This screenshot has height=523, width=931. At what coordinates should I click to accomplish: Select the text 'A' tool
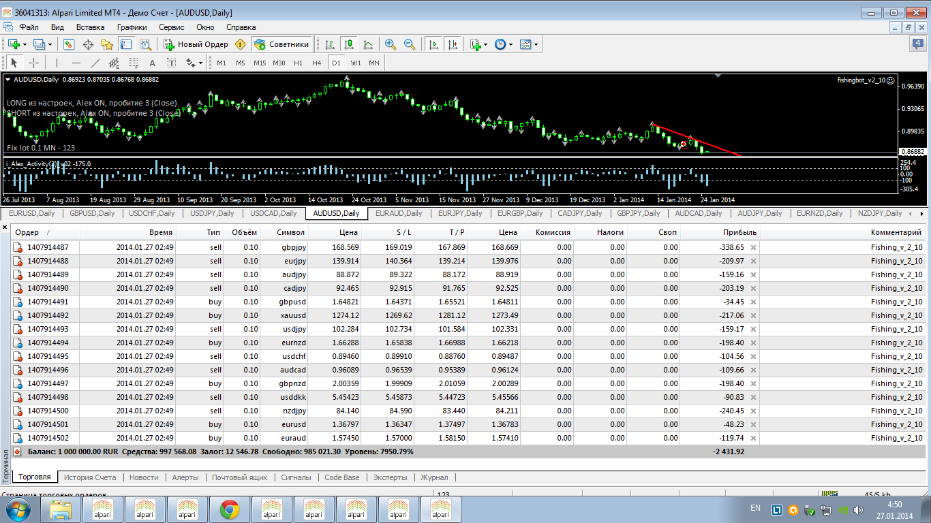coord(152,63)
